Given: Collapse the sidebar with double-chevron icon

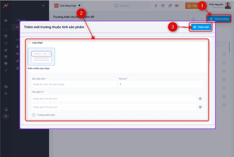Looking at the screenshot, I should (x=43, y=6).
